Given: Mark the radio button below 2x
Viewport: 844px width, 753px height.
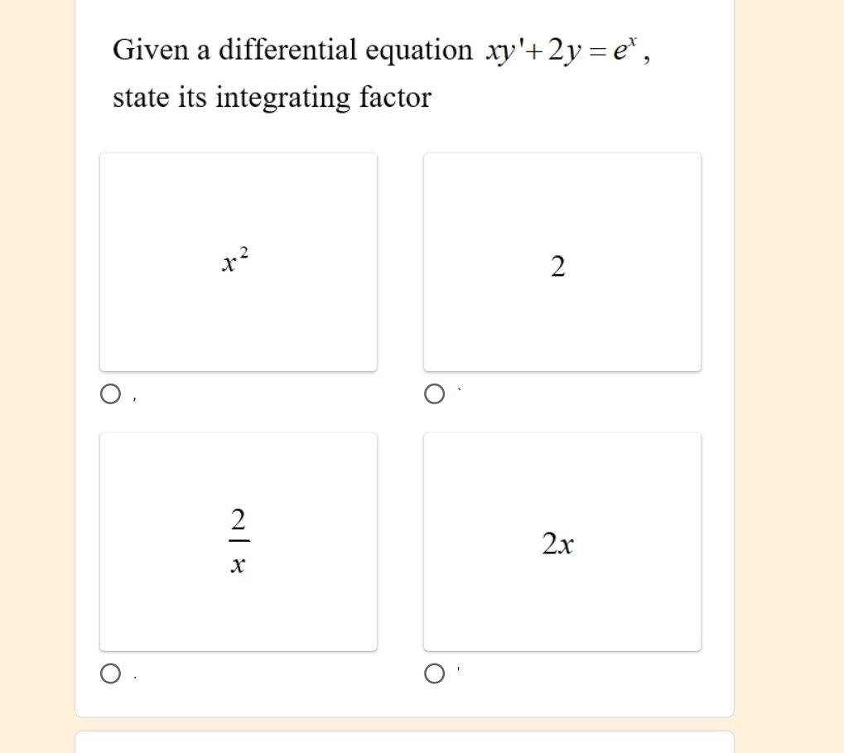Looking at the screenshot, I should tap(434, 674).
